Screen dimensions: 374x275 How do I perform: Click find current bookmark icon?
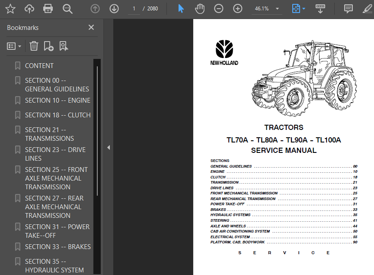[x=64, y=46]
